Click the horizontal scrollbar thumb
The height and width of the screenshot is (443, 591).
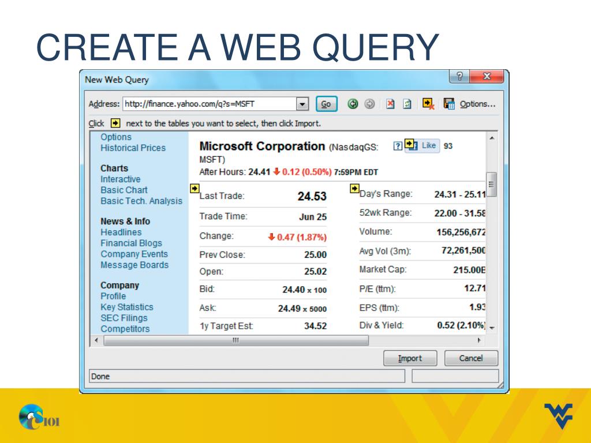[236, 340]
